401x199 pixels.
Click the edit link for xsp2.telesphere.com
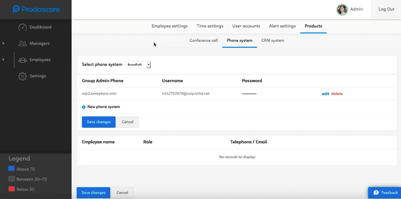tap(325, 94)
